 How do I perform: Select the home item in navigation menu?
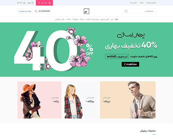117,19
